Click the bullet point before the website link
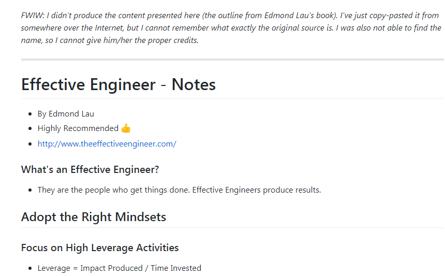 coord(30,144)
